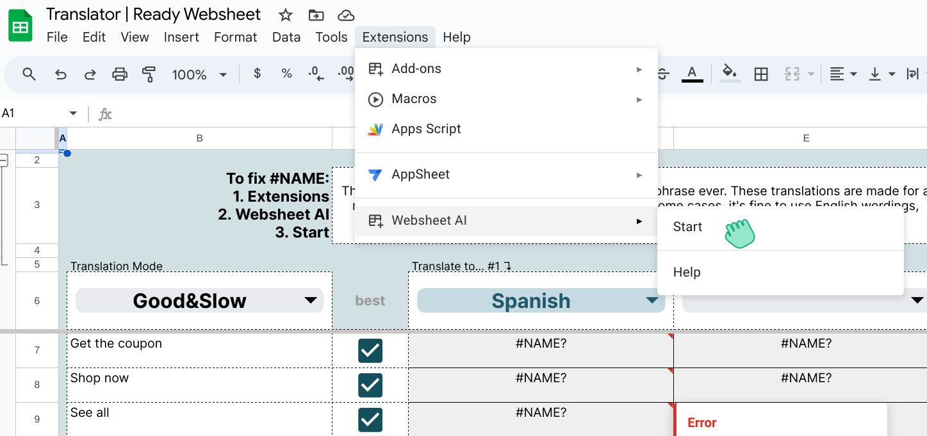Select the Get the coupon cell
Viewport: 927px width, 436px height.
199,350
